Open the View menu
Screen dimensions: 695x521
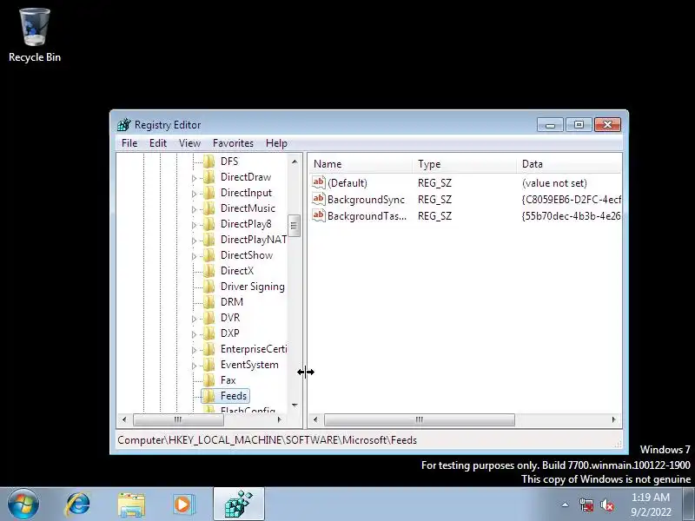(189, 143)
